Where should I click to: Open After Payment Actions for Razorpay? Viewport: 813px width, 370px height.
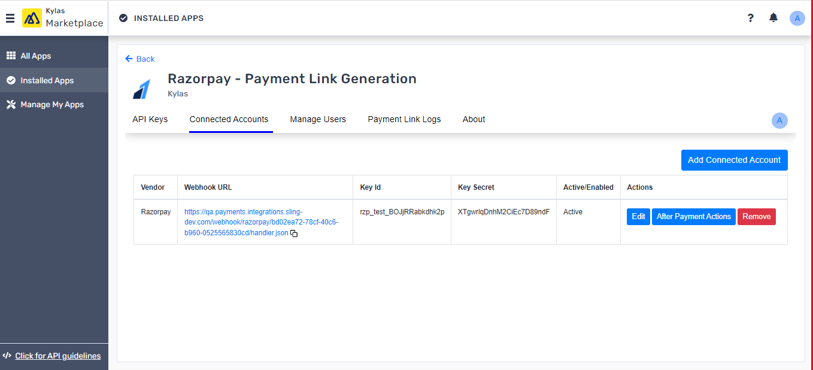(694, 217)
